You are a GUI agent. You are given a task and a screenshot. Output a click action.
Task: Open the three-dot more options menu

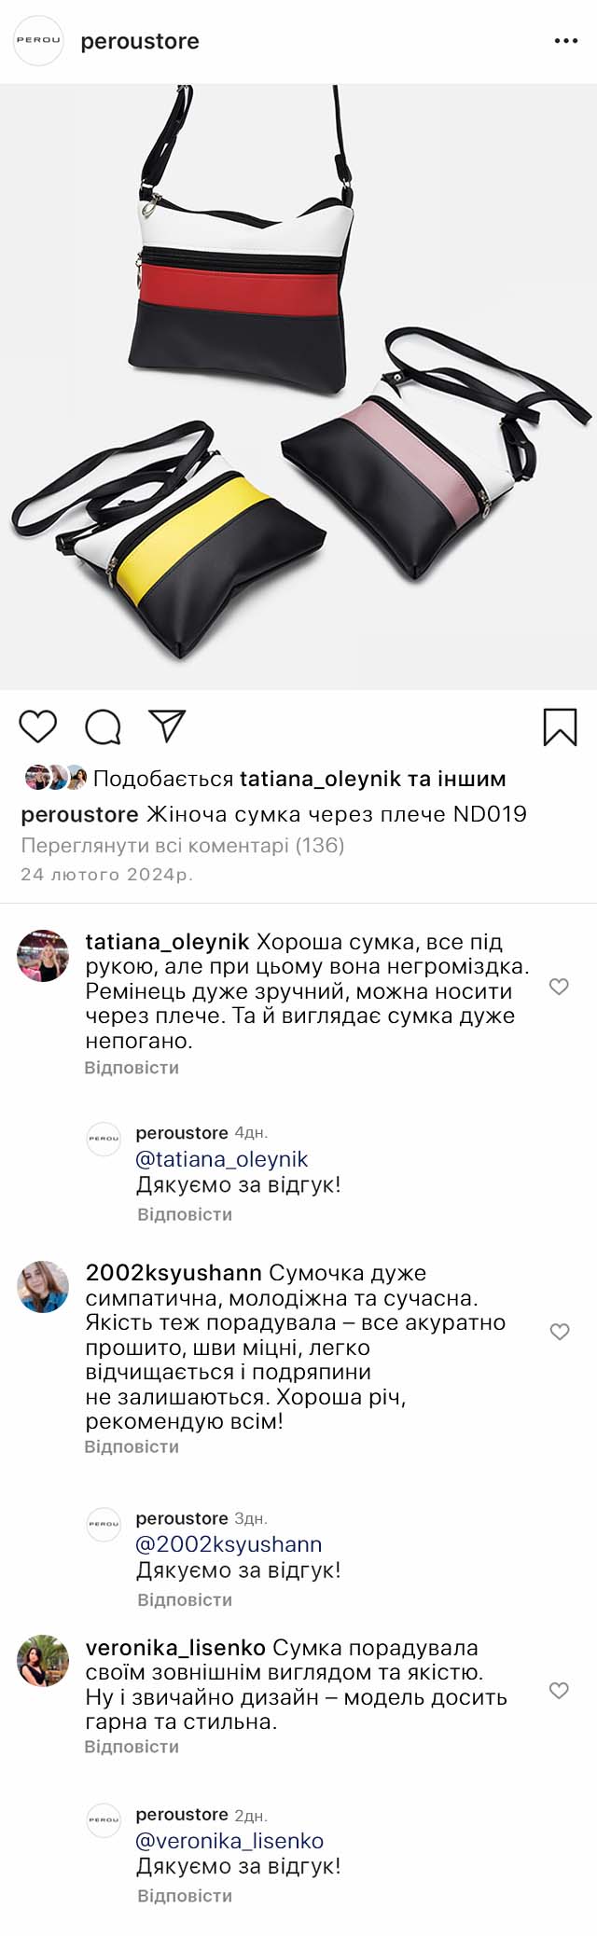pyautogui.click(x=566, y=41)
